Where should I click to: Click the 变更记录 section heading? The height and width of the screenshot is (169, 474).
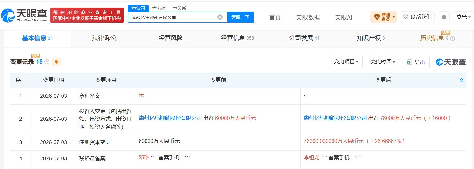pyautogui.click(x=22, y=62)
